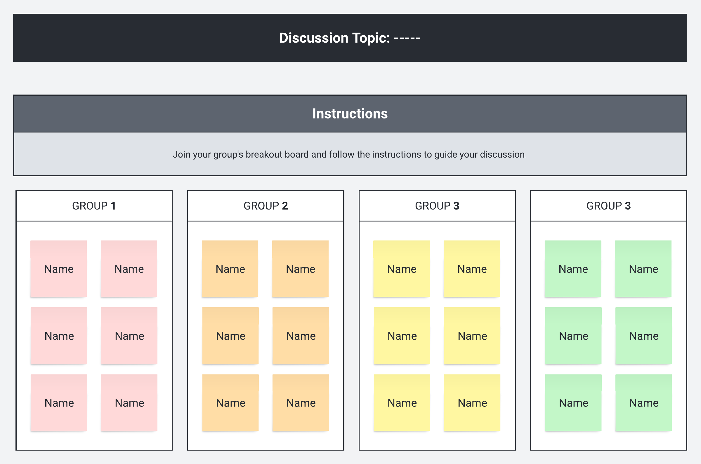
Task: Select top-left pink Name sticky note
Action: point(59,269)
